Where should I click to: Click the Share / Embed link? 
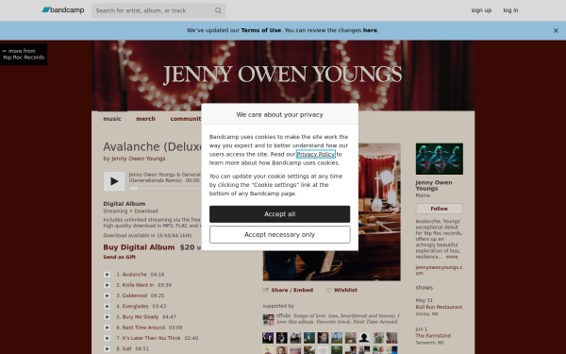tap(291, 290)
